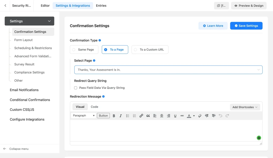Open Survey Result settings
Image resolution: width=273 pixels, height=158 pixels.
(x=24, y=64)
